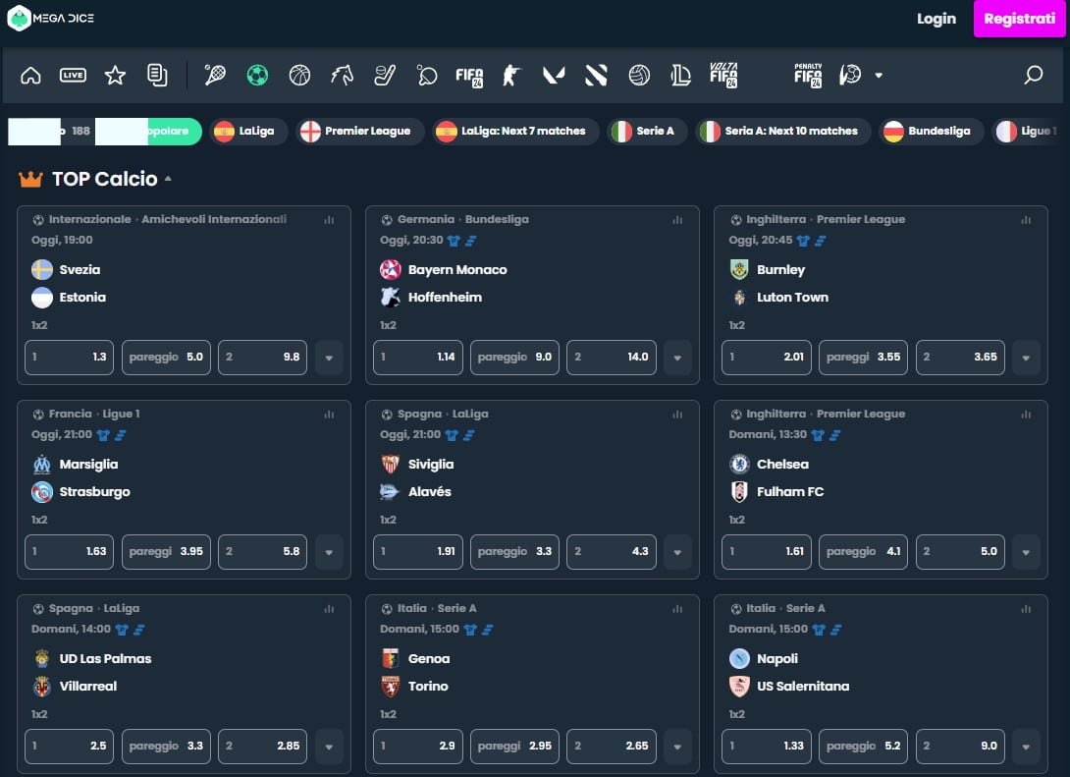The image size is (1070, 777).
Task: Select the ice hockey stick icon
Action: [385, 75]
